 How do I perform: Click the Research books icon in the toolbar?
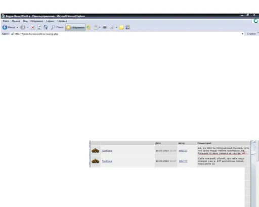127,27
